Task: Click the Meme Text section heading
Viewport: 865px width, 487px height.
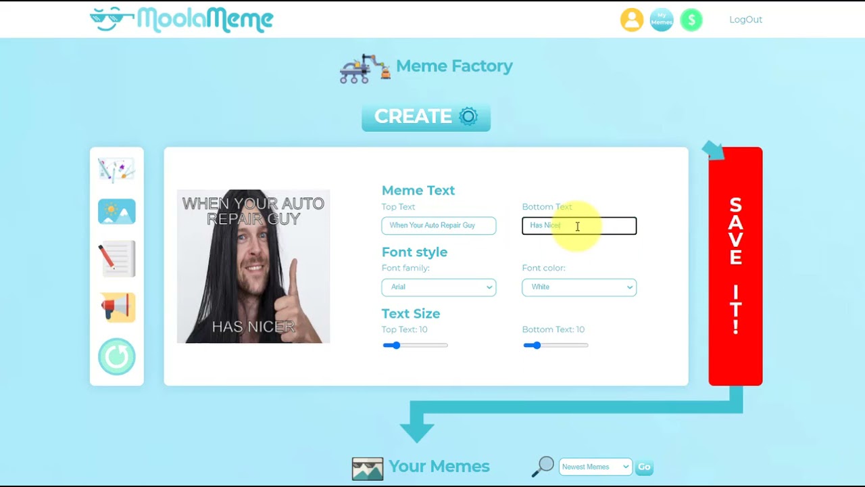Action: (418, 190)
